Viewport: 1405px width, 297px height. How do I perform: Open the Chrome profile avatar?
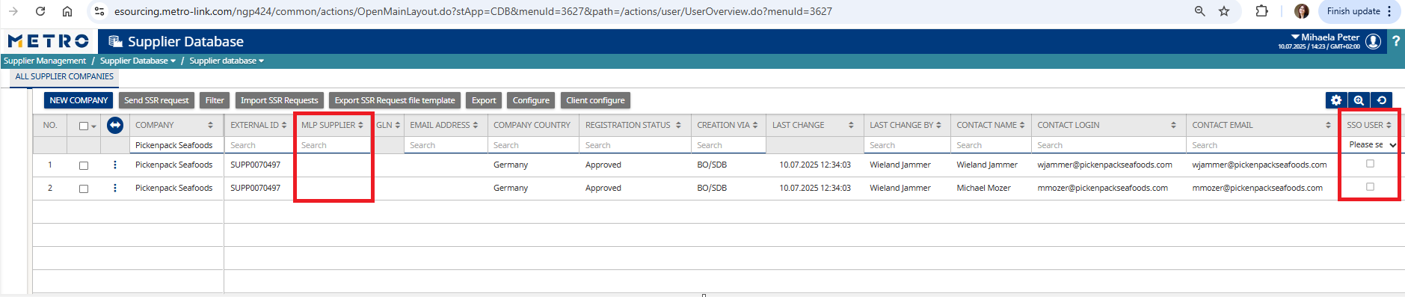[1302, 11]
